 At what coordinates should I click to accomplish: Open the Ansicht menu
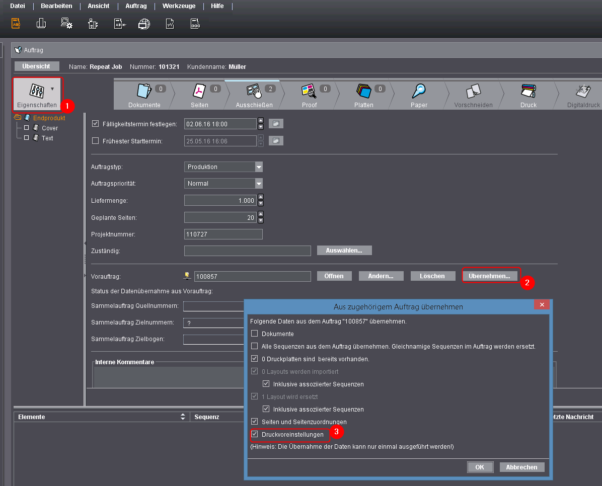pyautogui.click(x=98, y=6)
